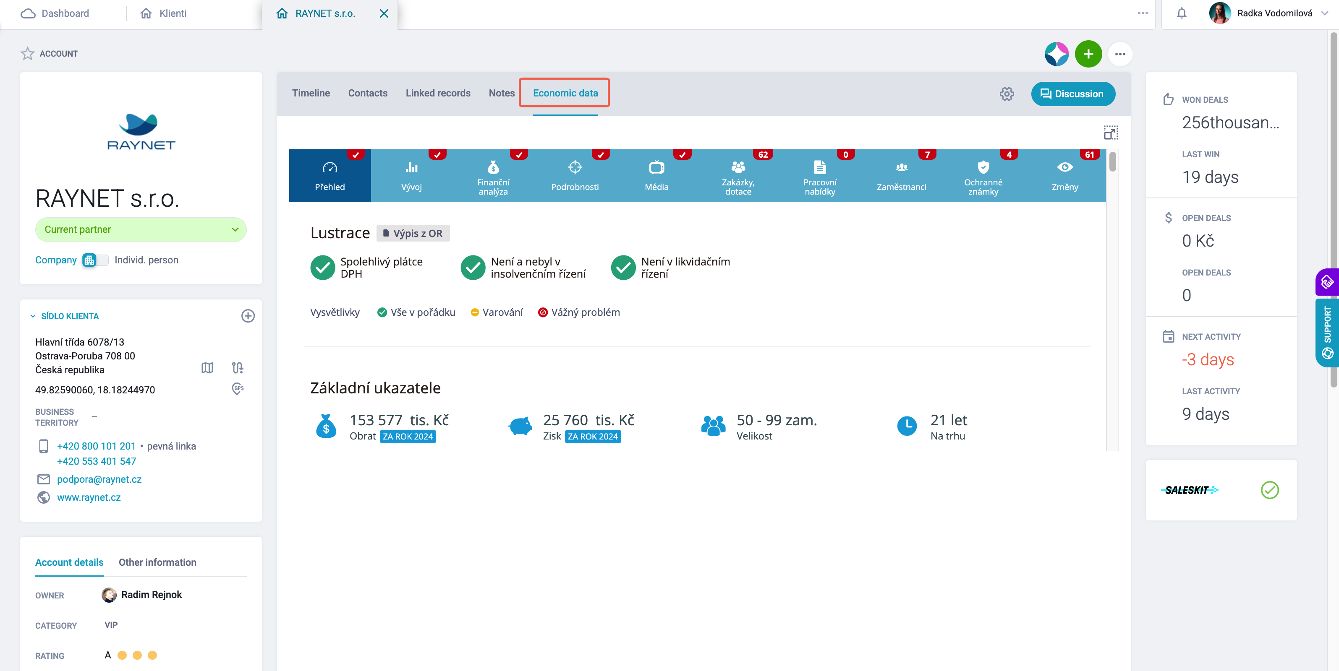Plan route to client address

238,368
